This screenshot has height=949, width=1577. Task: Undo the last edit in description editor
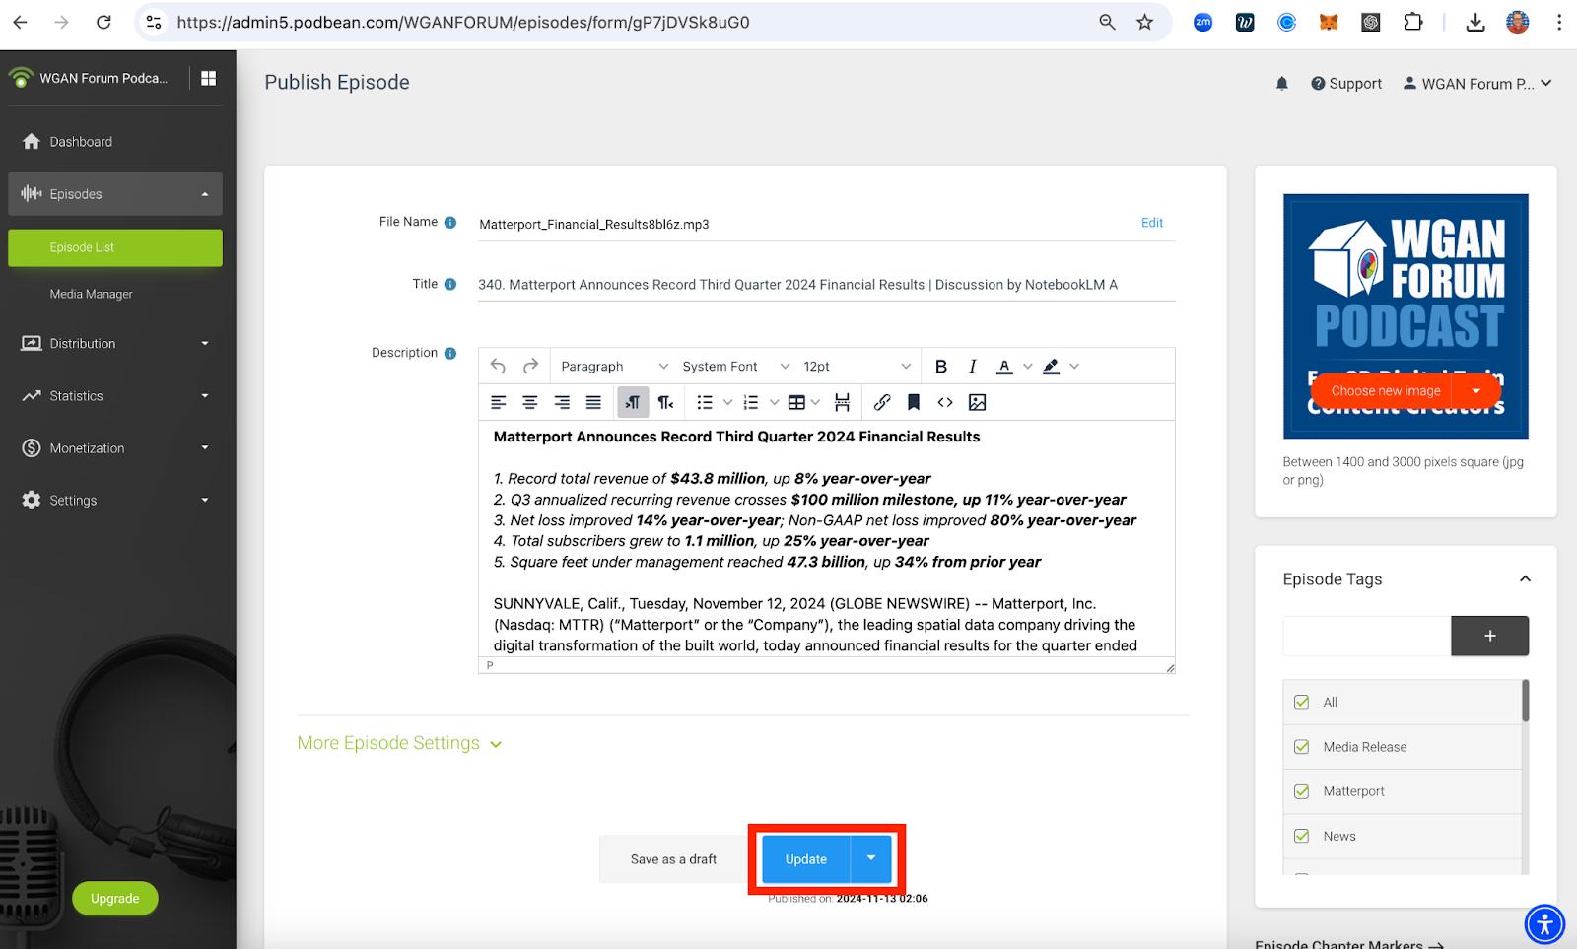[498, 367]
